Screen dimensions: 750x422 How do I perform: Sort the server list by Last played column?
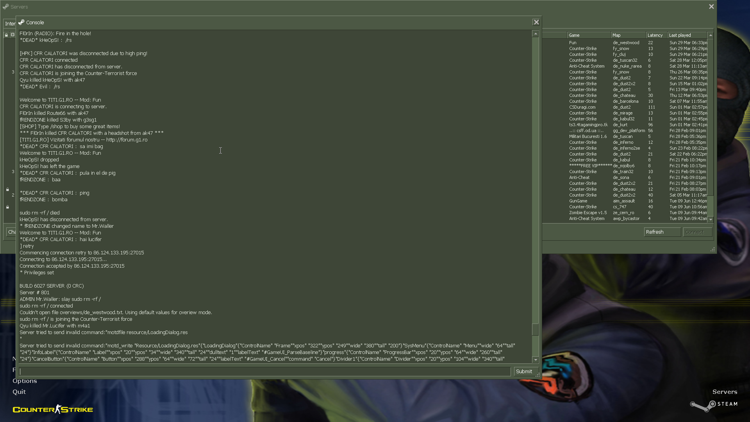pyautogui.click(x=687, y=35)
